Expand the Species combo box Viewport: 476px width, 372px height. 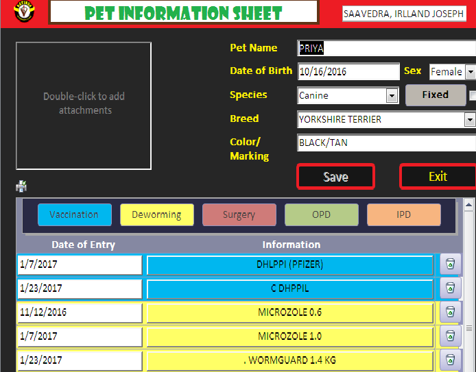pyautogui.click(x=392, y=96)
